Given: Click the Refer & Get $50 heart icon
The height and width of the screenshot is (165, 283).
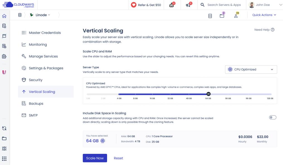Looking at the screenshot, I should (133, 5).
